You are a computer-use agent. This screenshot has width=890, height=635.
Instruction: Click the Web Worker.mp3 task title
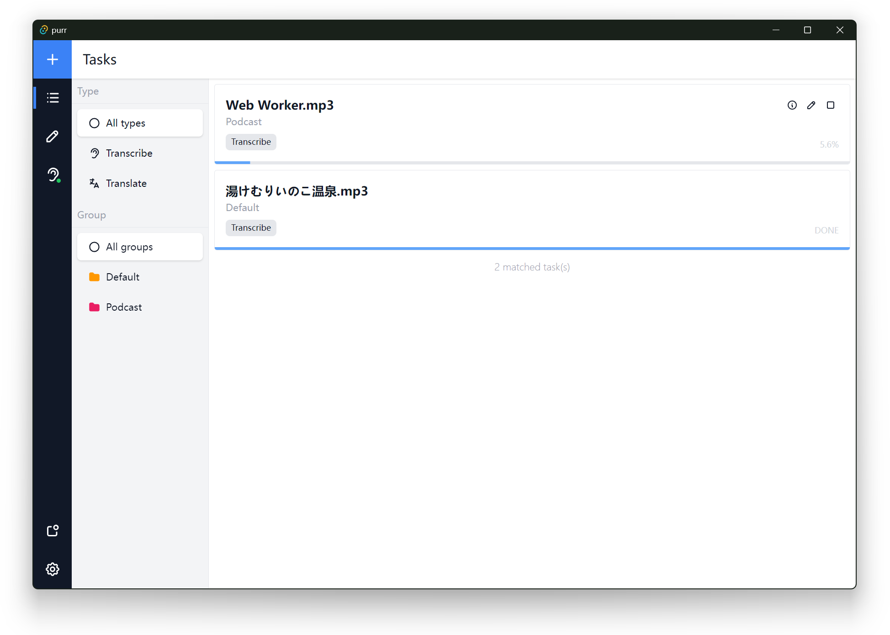tap(280, 105)
